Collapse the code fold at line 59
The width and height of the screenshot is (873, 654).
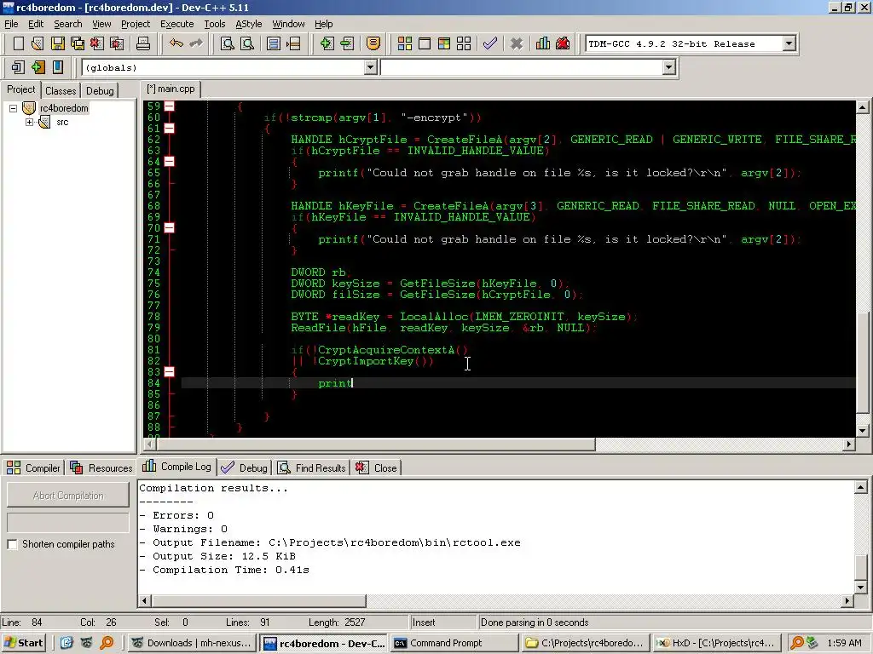tap(170, 106)
